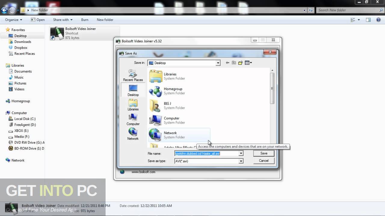Image resolution: width=385 pixels, height=216 pixels.
Task: Go up one level in Save As dialog
Action: (x=234, y=63)
